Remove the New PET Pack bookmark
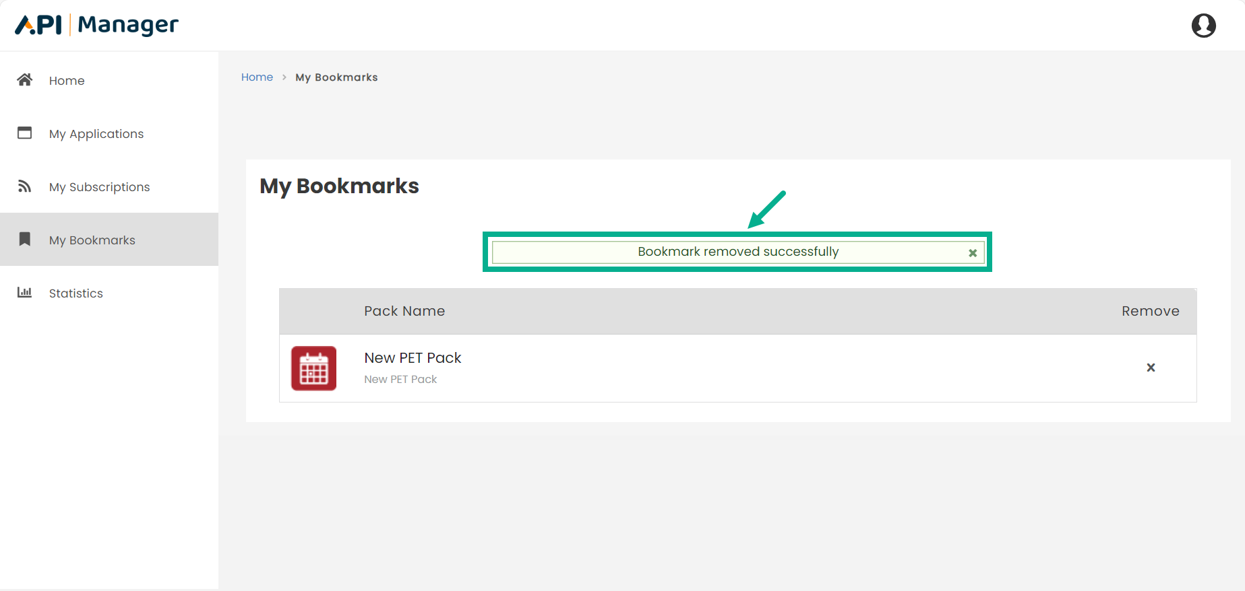 1151,368
